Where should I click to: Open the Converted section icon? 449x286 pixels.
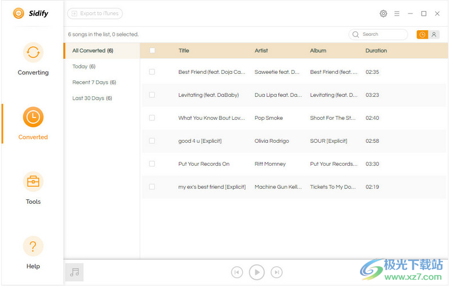[x=33, y=117]
